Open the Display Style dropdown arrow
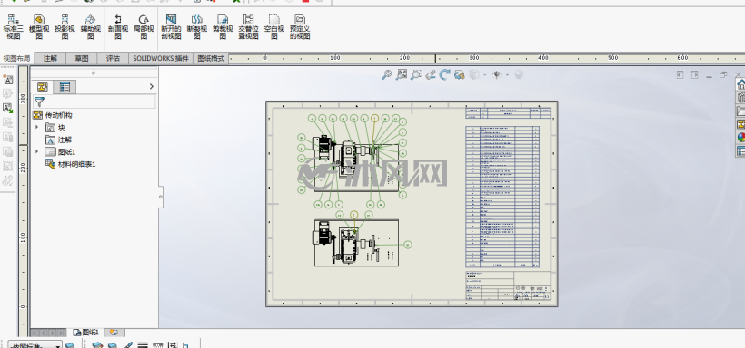This screenshot has height=348, width=745. pyautogui.click(x=484, y=75)
